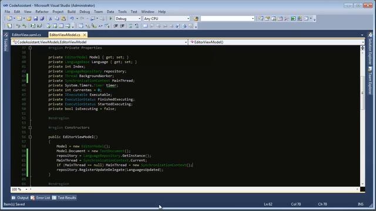Open the Toolbox side panel tab
Image resolution: width=376 pixels, height=211 pixels.
coord(6,42)
